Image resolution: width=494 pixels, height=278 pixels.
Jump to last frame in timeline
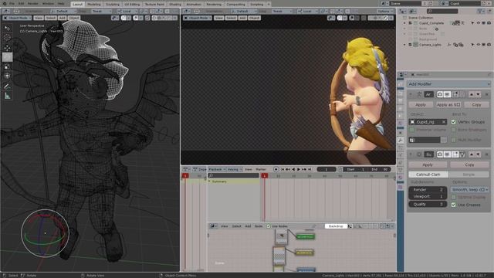tap(310, 170)
